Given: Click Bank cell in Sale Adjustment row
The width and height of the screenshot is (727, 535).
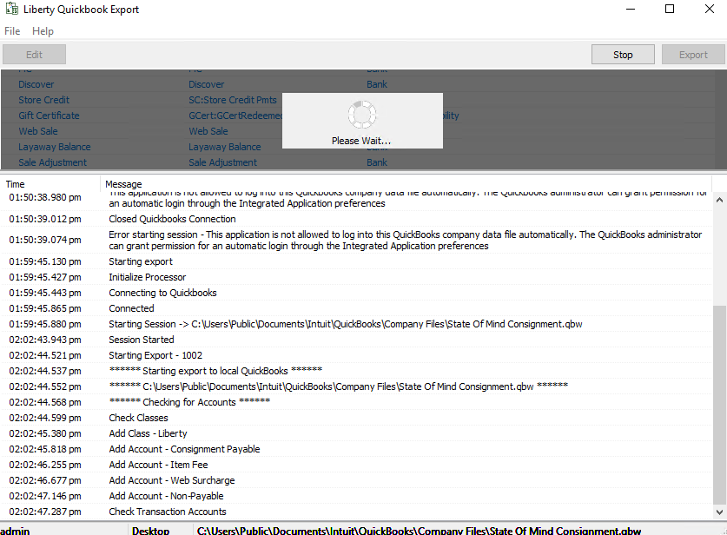Looking at the screenshot, I should (377, 162).
